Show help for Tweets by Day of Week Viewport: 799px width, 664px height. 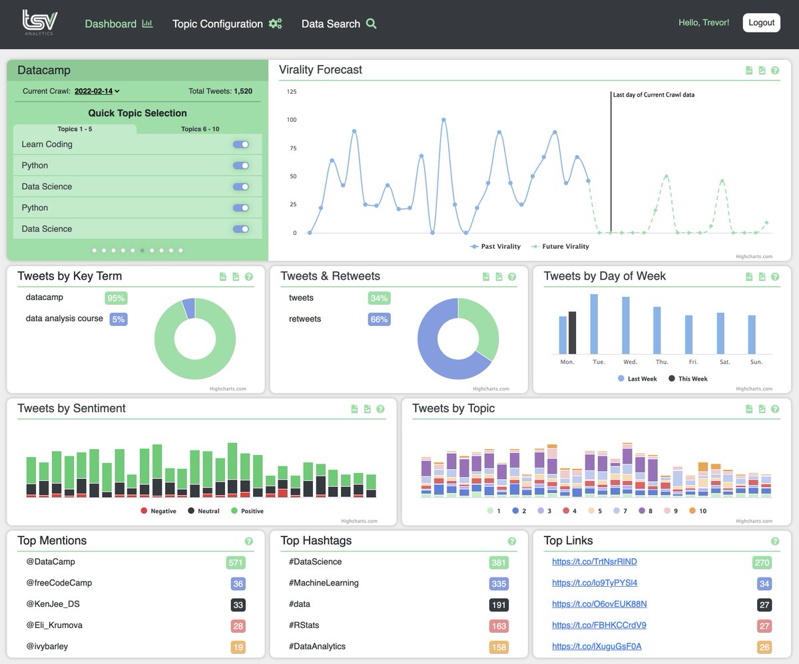coord(775,277)
